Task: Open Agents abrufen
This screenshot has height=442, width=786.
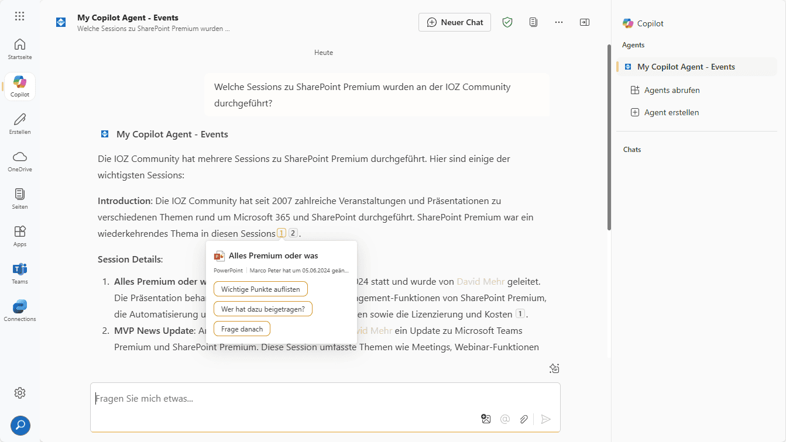Action: [671, 90]
